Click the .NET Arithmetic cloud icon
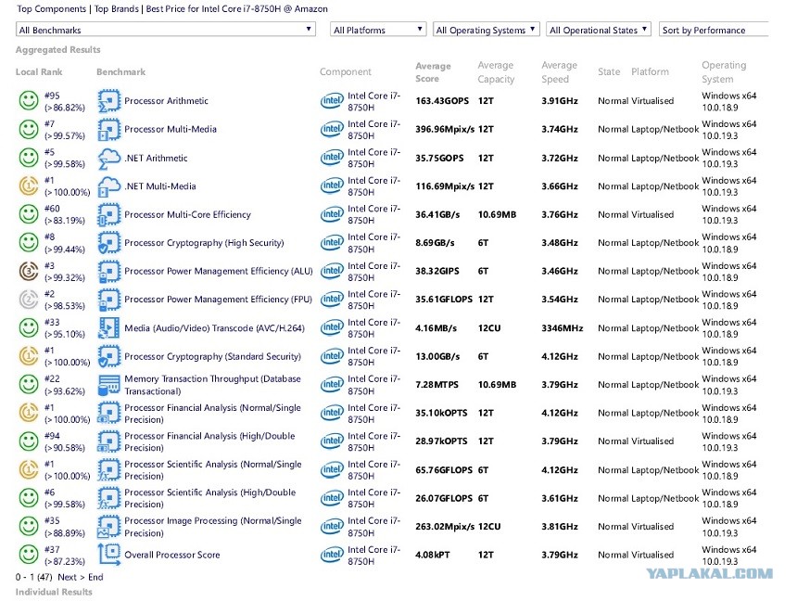Screen dimensions: 797x601 [x=108, y=159]
